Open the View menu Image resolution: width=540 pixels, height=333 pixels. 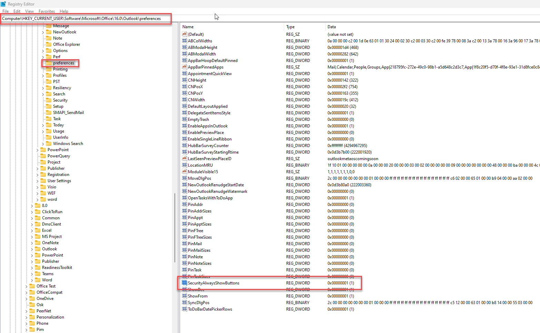tap(29, 11)
